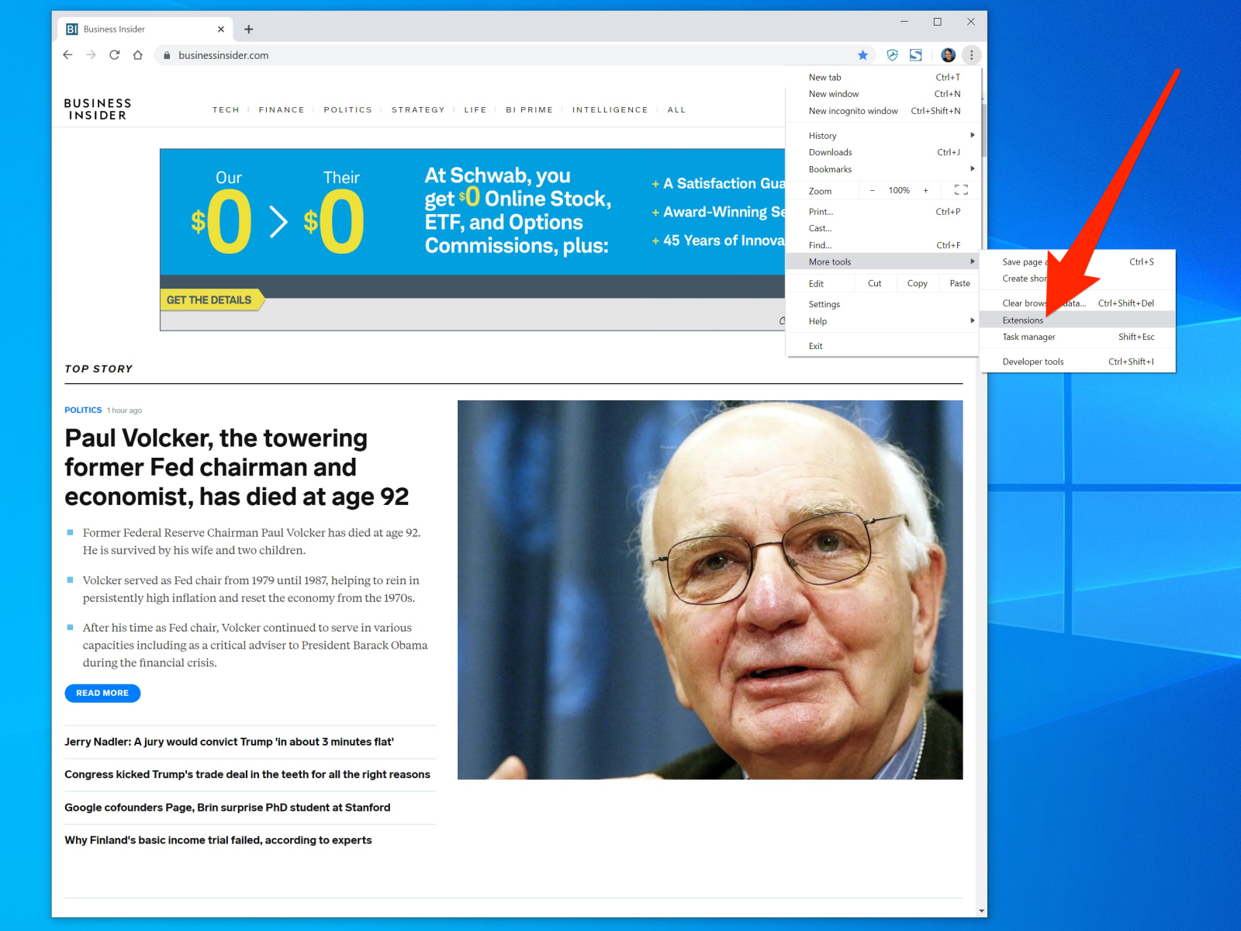
Task: Click Cut in the Edit row
Action: tap(874, 283)
